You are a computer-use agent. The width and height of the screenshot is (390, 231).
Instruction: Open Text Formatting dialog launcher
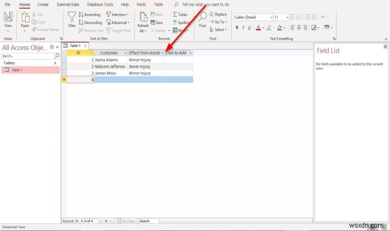pos(334,39)
